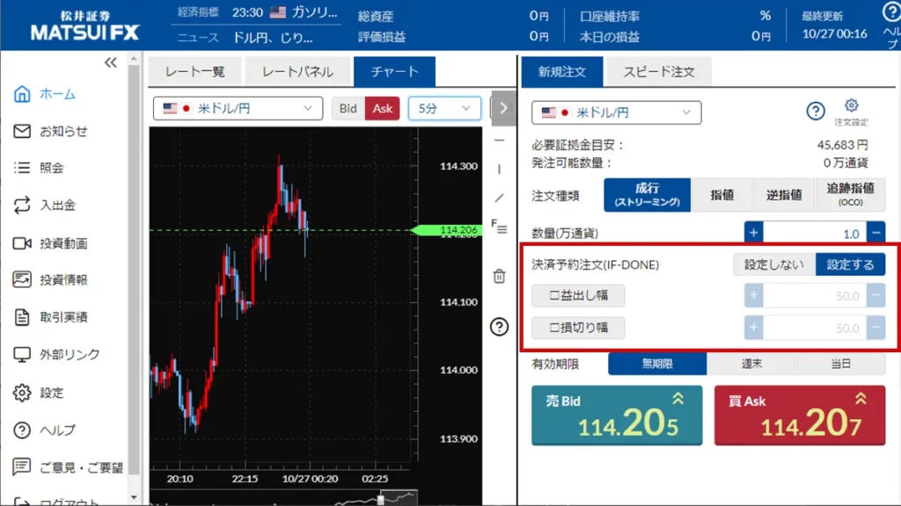The image size is (901, 506).
Task: Delete chart drawings with trash icon
Action: pyautogui.click(x=499, y=276)
